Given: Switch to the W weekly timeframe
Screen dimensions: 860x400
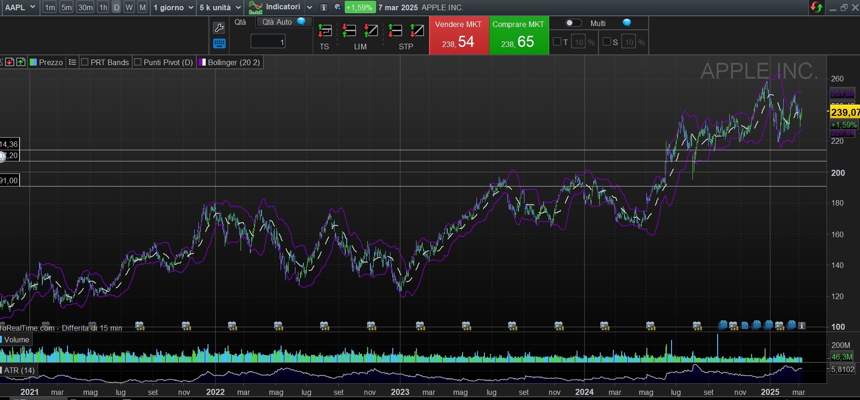Looking at the screenshot, I should point(129,7).
